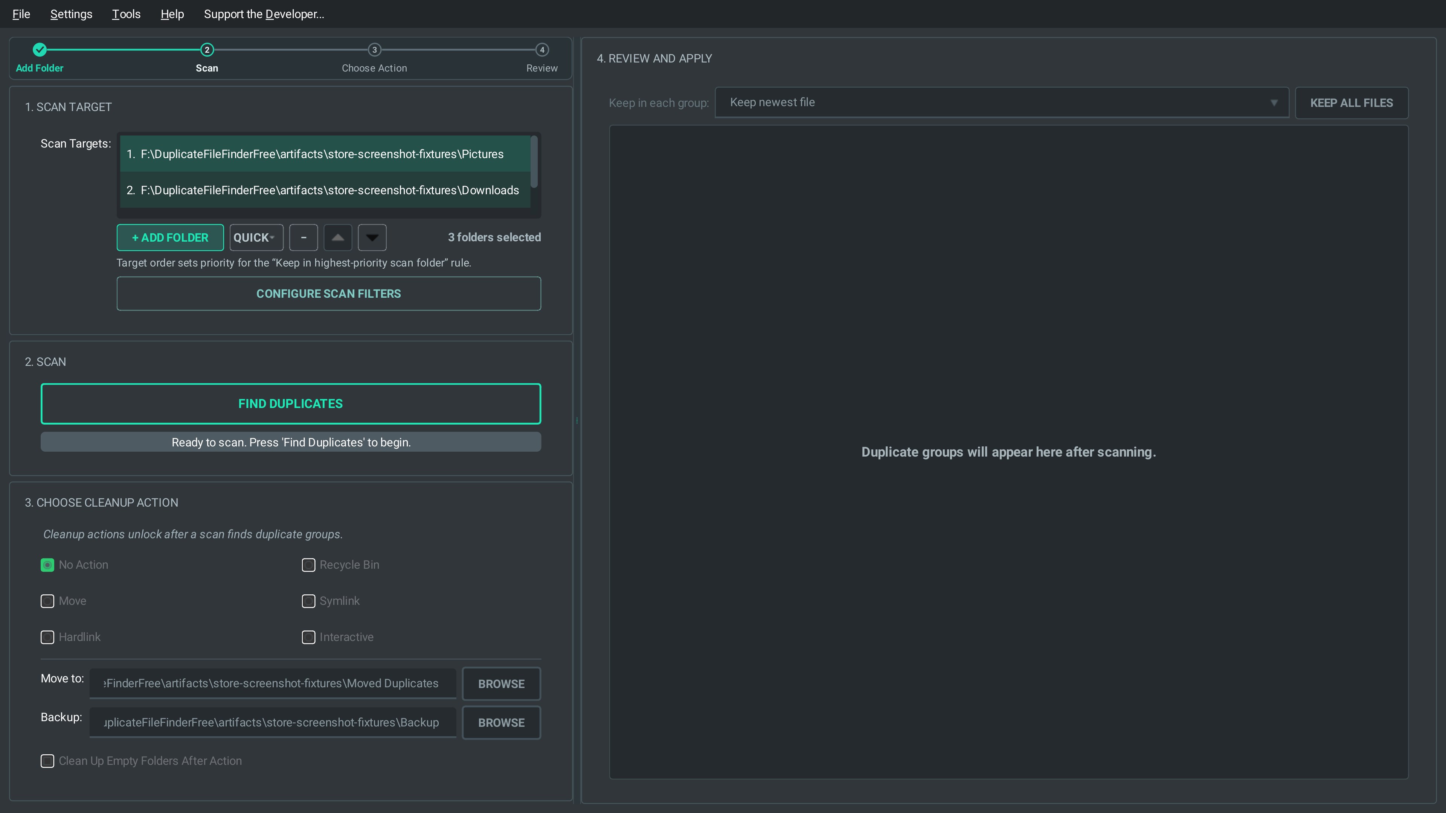Viewport: 1446px width, 813px height.
Task: Open Support the Developer menu item
Action: coord(264,14)
